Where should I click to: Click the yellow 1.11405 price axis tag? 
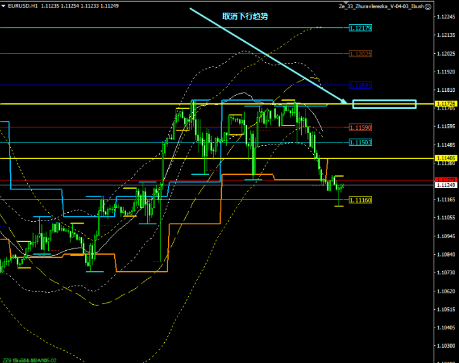(x=446, y=158)
